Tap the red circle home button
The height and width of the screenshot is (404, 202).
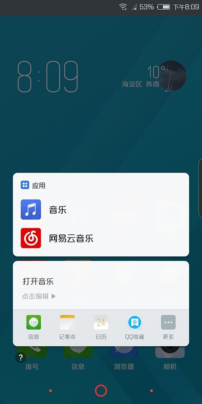click(101, 391)
